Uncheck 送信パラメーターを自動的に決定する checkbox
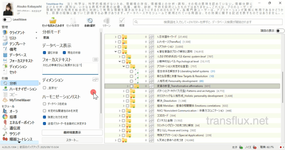 tap(44, 124)
